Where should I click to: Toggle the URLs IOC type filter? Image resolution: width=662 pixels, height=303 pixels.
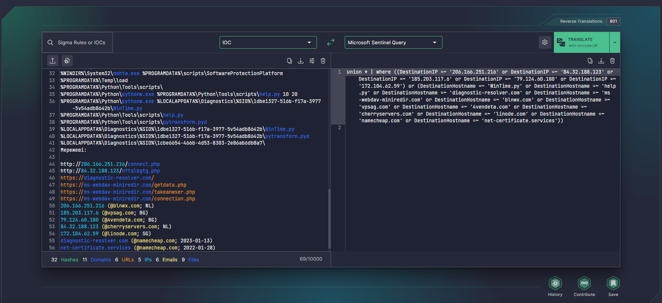point(128,260)
